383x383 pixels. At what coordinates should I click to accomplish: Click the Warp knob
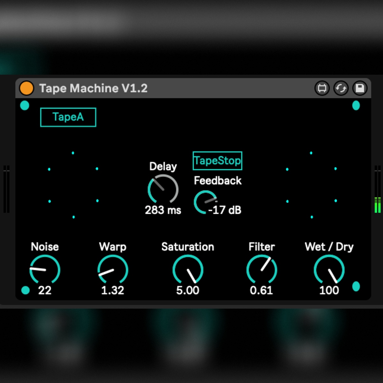pos(113,269)
